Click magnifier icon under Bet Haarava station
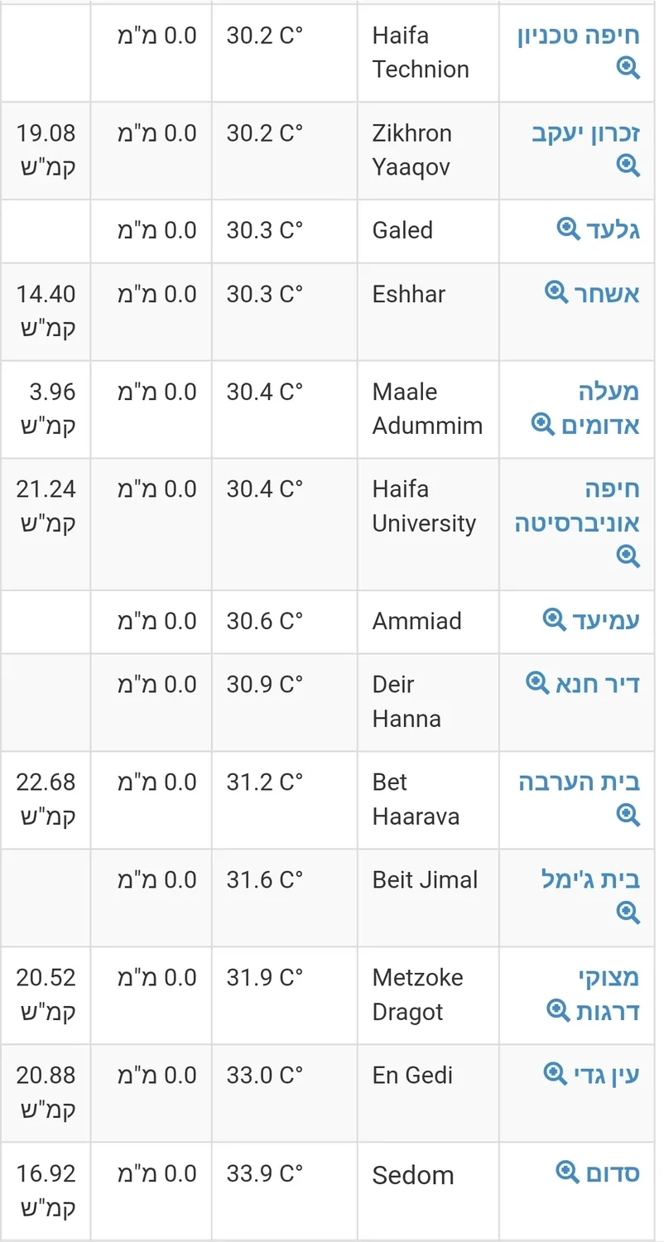The width and height of the screenshot is (664, 1242). [628, 816]
